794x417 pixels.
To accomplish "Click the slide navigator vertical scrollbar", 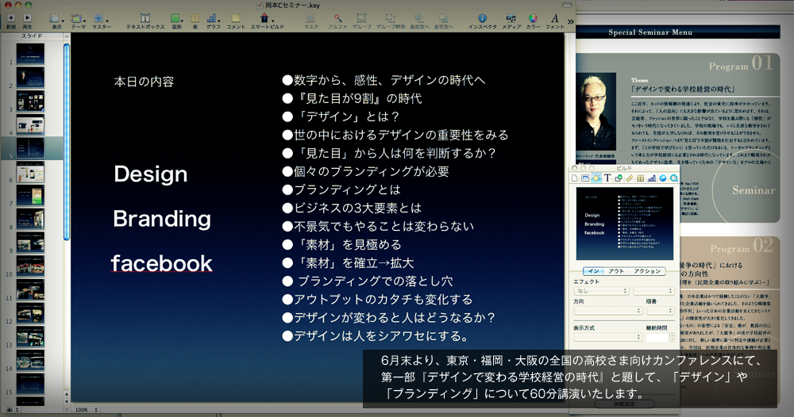I will [67, 142].
